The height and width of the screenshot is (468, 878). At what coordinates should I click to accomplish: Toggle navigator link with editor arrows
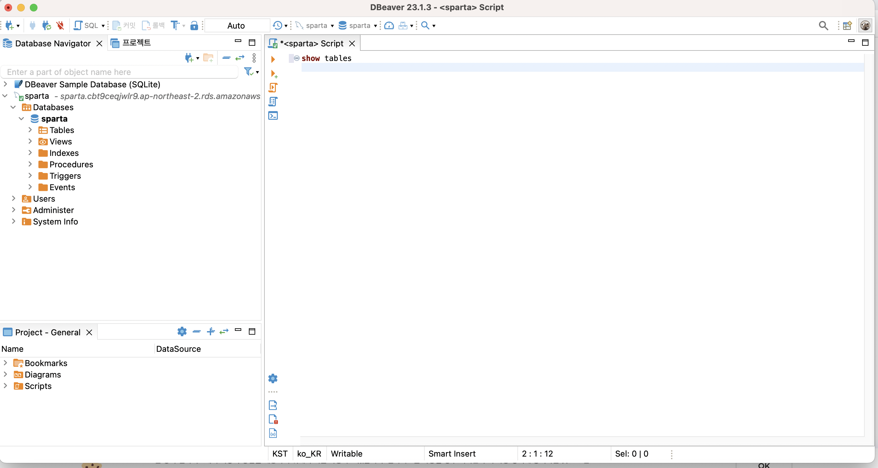coord(240,58)
